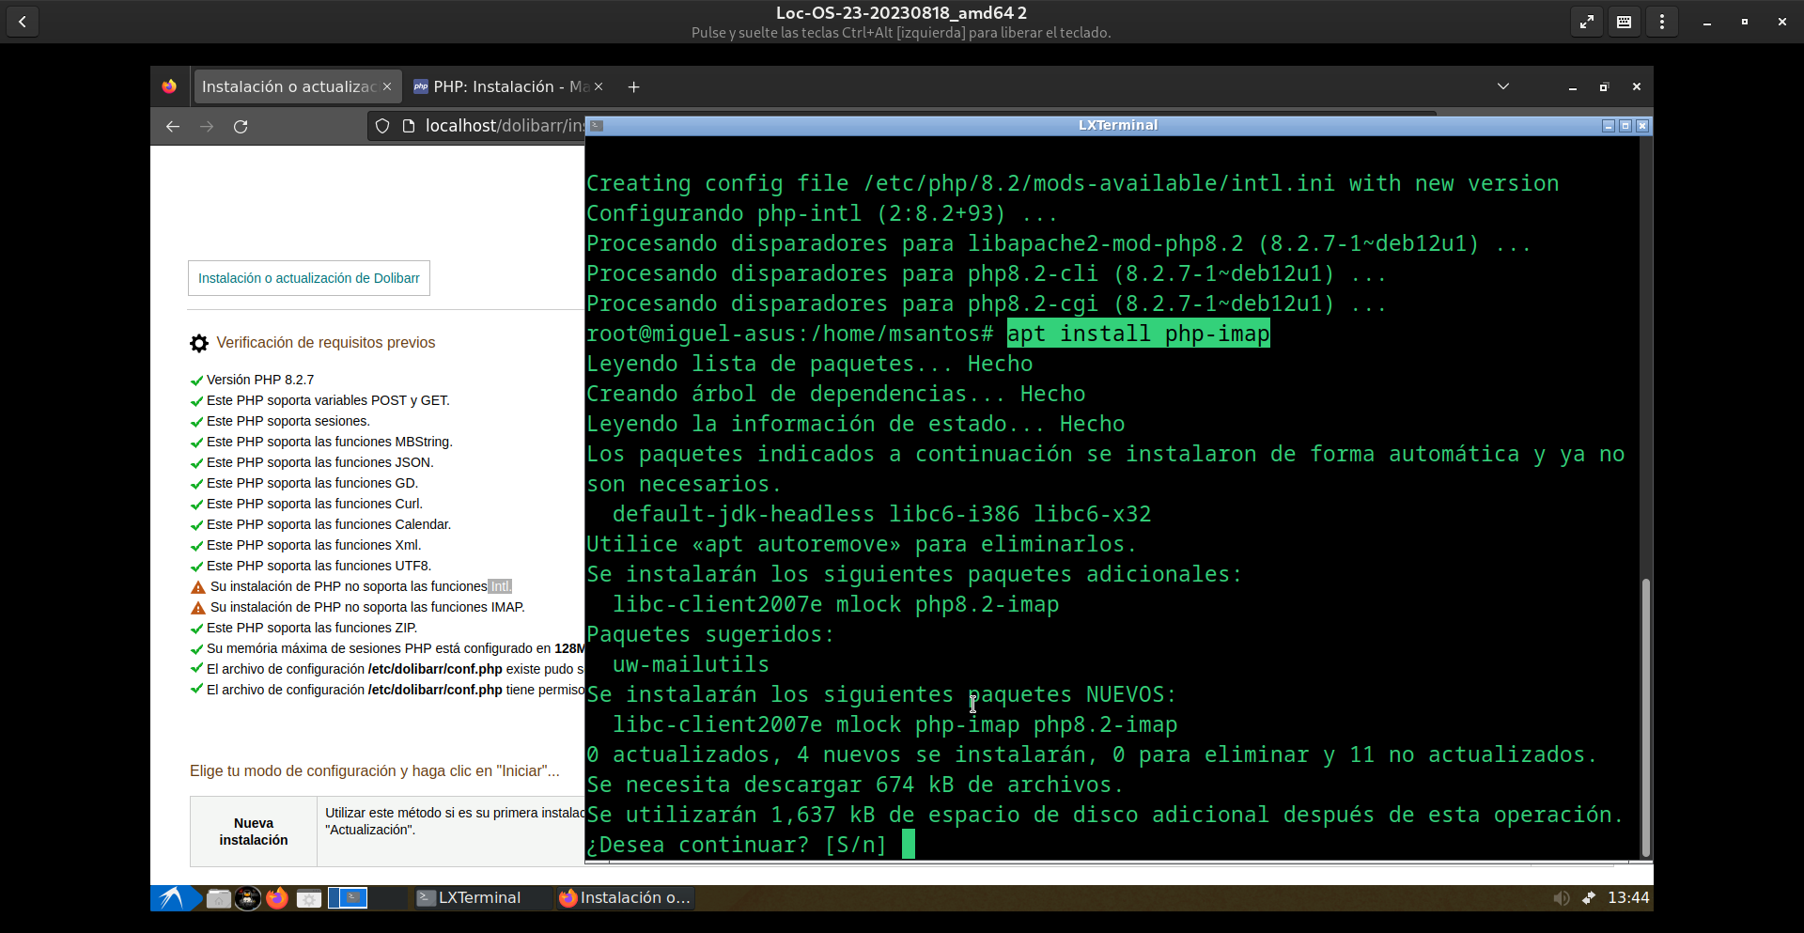Screen dimensions: 1804x933
Task: Click the shield tracking protection icon
Action: pyautogui.click(x=382, y=127)
